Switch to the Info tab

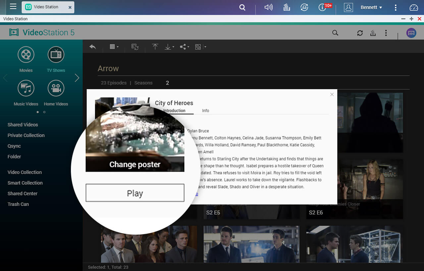tap(205, 111)
